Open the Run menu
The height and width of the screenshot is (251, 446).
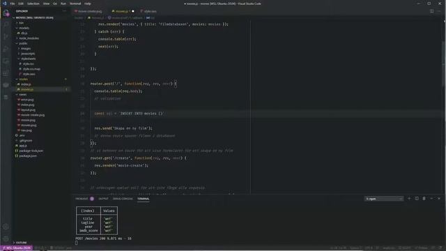click(63, 3)
